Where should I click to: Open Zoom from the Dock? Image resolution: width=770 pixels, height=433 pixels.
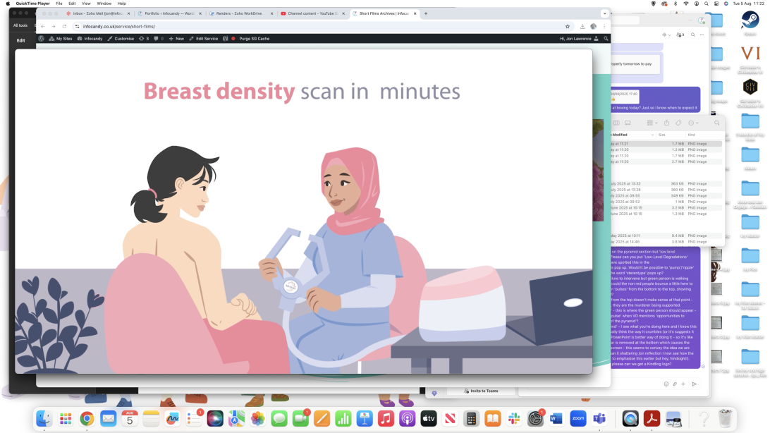pyautogui.click(x=578, y=418)
